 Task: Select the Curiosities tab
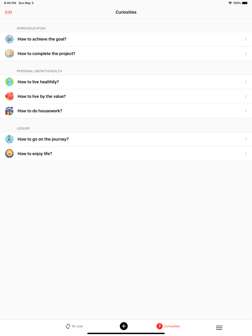coord(168,326)
